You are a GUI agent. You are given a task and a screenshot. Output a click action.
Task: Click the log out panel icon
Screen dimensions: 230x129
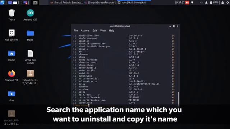pos(228,3)
